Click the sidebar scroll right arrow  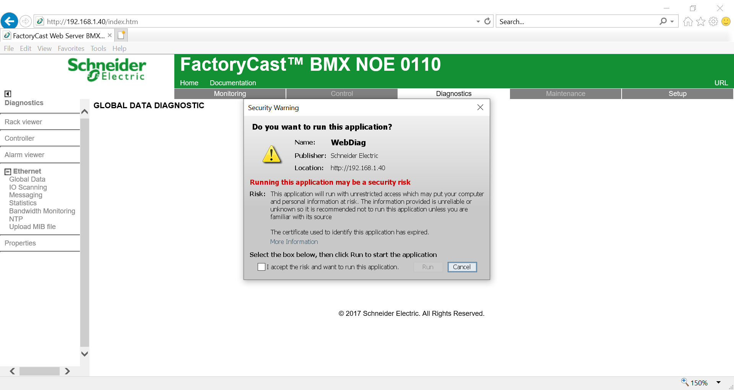(x=67, y=371)
